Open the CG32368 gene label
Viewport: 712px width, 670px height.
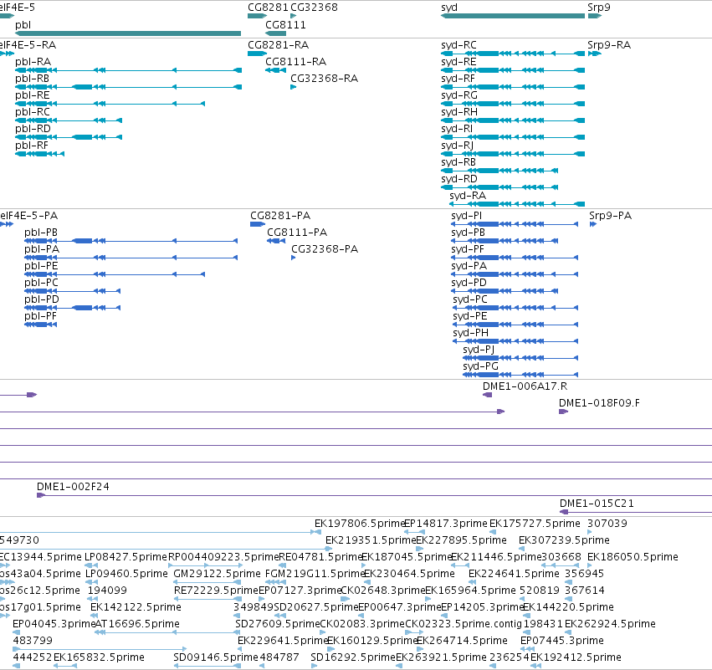(314, 8)
